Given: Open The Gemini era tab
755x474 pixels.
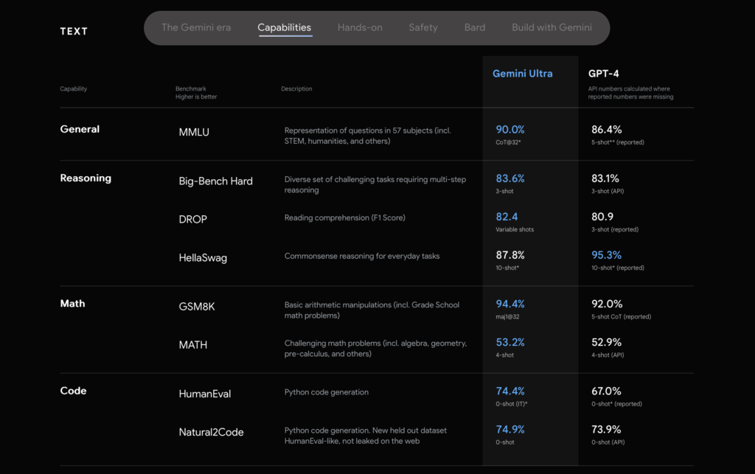Looking at the screenshot, I should 196,27.
